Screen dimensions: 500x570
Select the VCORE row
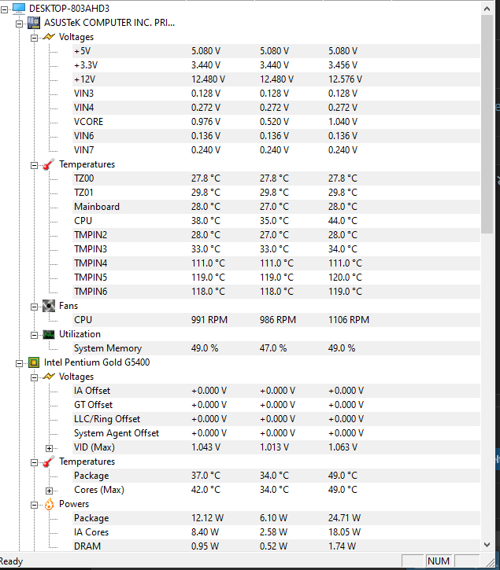(276, 122)
